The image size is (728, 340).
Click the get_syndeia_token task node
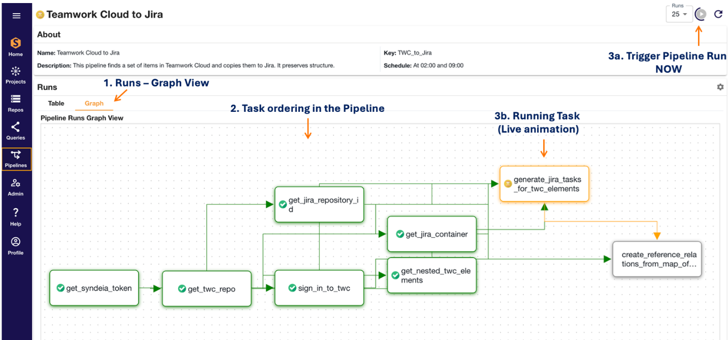pos(94,288)
